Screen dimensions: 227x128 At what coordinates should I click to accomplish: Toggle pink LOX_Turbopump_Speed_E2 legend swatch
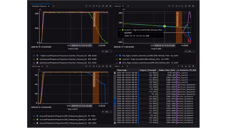[x=37, y=123]
